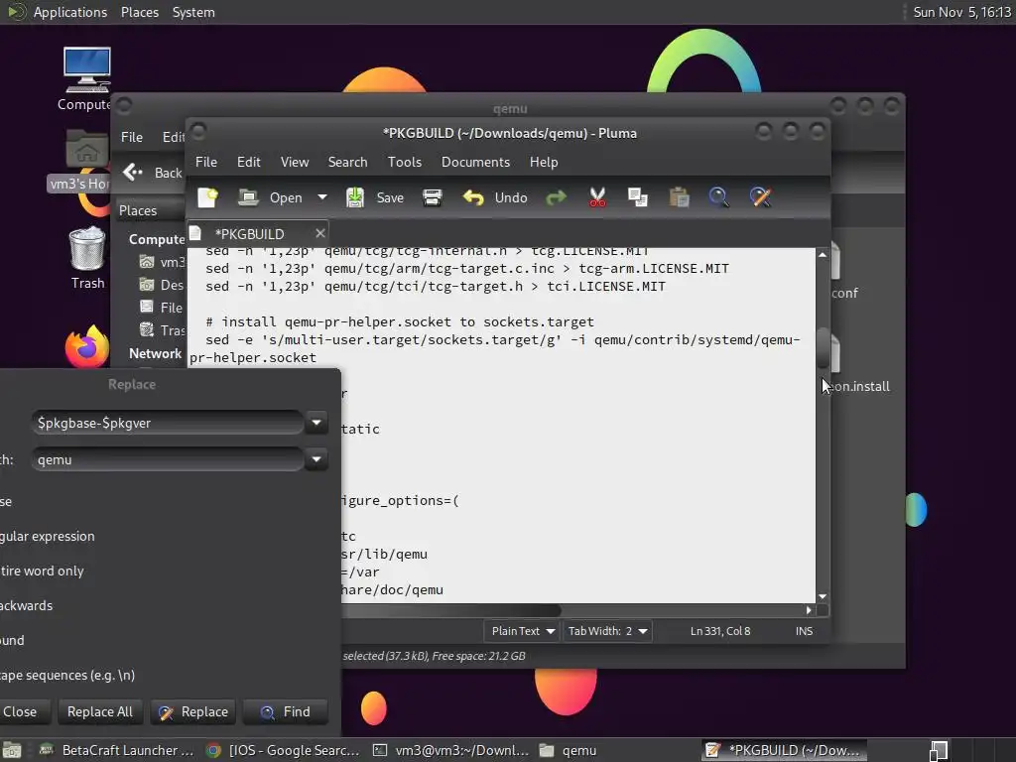Select the File System sidebar entry
This screenshot has width=1016, height=762.
tap(162, 308)
